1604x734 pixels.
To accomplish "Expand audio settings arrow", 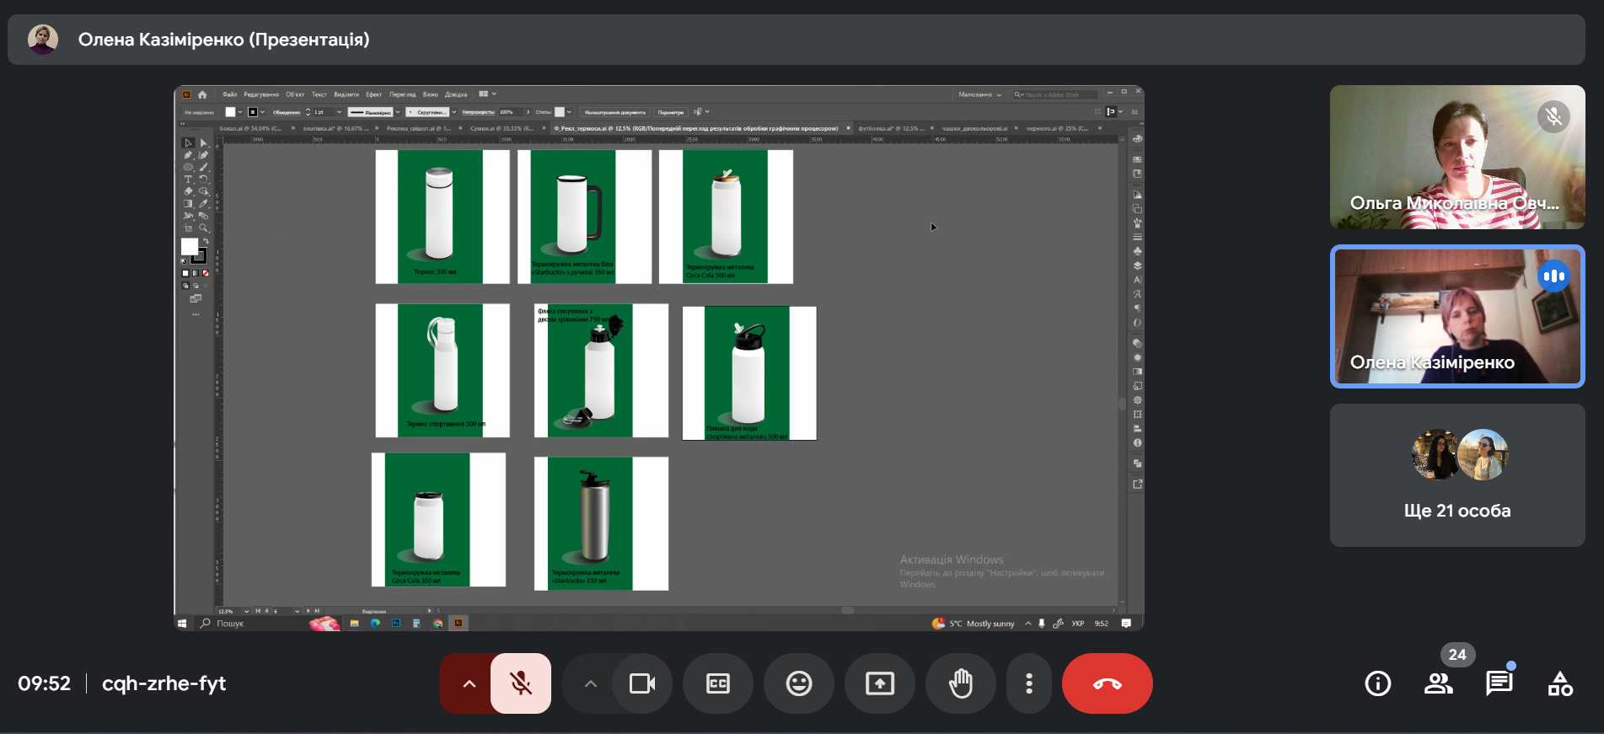I will tap(469, 683).
